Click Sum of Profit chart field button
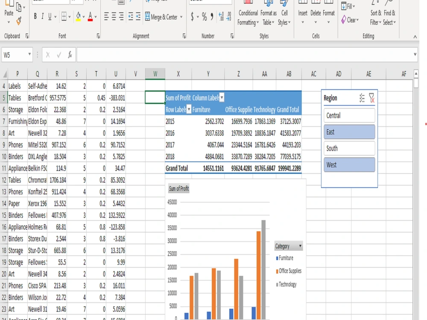This screenshot has height=320, width=427. [178, 189]
